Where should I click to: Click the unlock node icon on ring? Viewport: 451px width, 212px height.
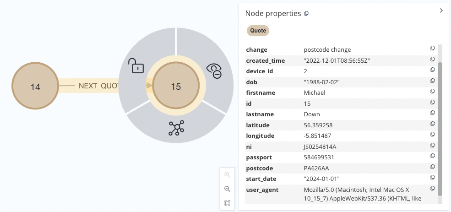pos(136,65)
